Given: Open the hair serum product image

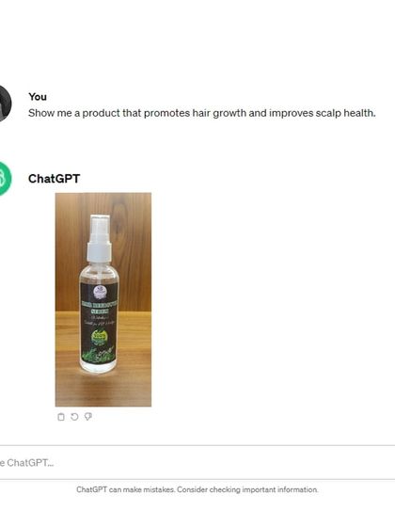Looking at the screenshot, I should click(103, 299).
